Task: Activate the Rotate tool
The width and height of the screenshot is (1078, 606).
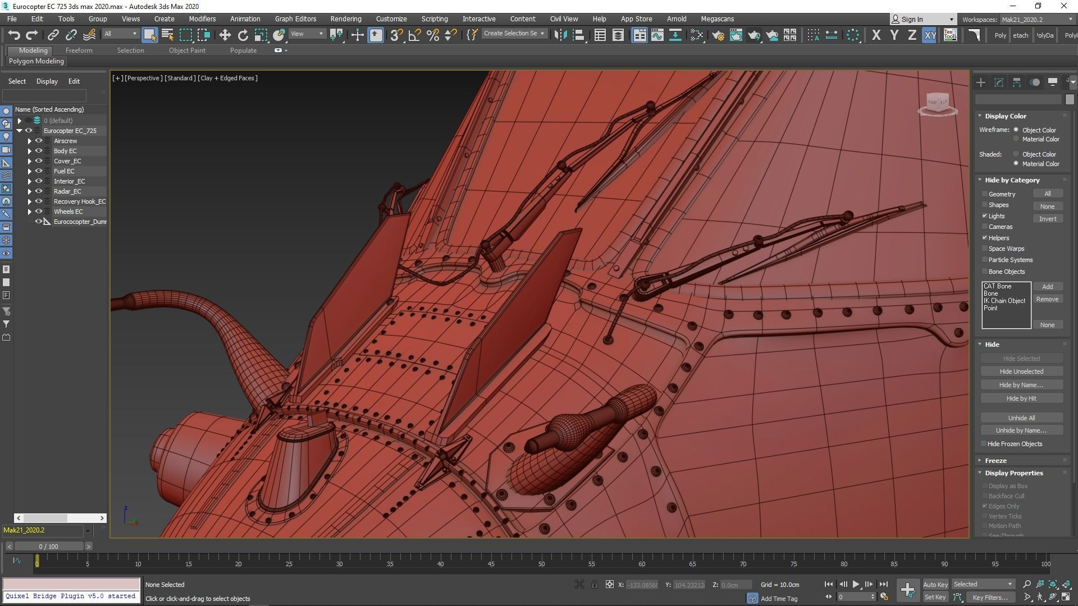Action: [x=243, y=35]
